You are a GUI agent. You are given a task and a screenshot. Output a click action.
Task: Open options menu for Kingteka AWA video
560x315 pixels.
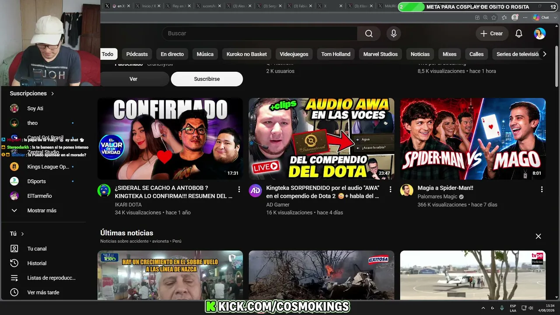click(390, 189)
